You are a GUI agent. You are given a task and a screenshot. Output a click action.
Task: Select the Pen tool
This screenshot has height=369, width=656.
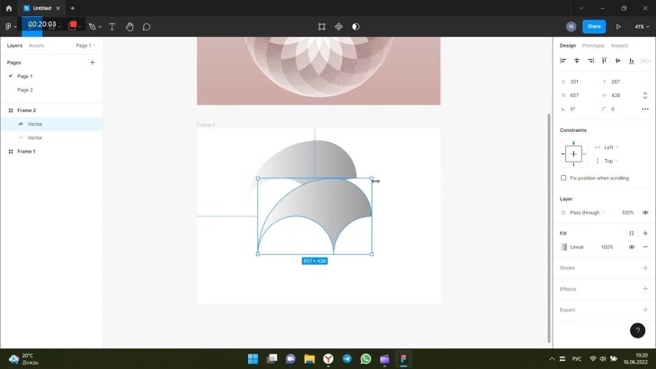coord(92,27)
